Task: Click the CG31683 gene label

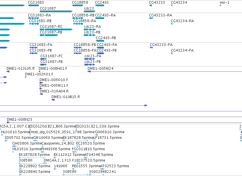Action: click(x=36, y=3)
